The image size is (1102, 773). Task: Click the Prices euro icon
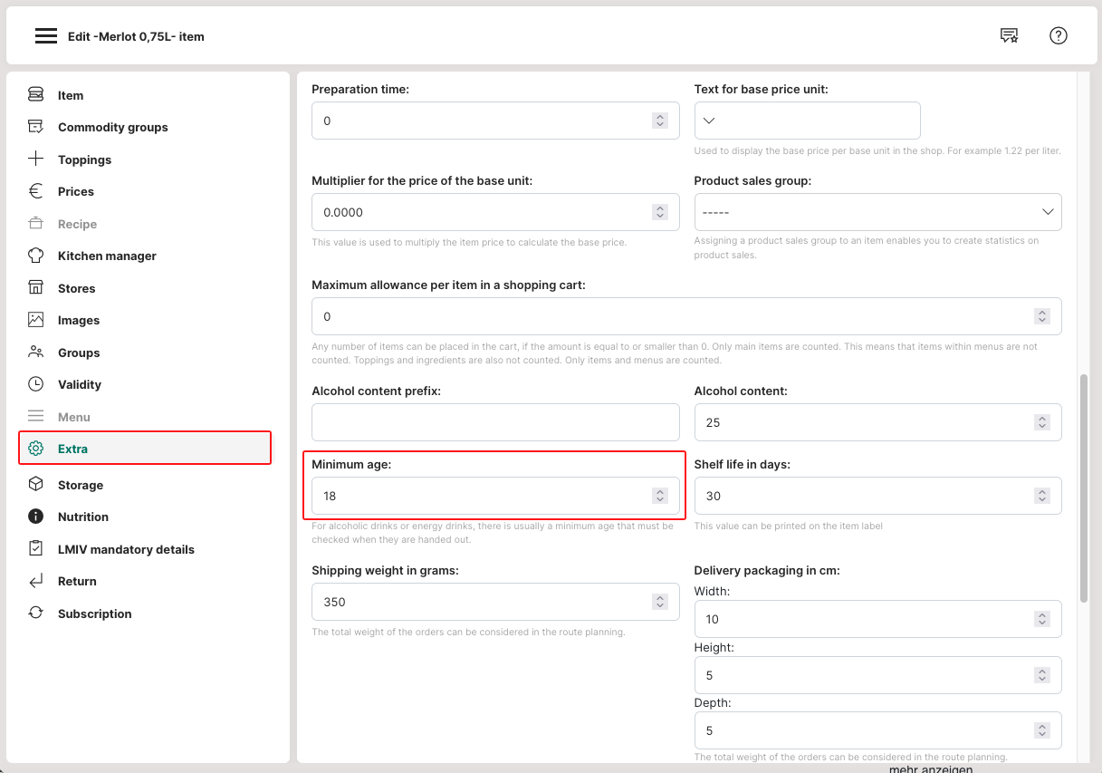pyautogui.click(x=35, y=191)
